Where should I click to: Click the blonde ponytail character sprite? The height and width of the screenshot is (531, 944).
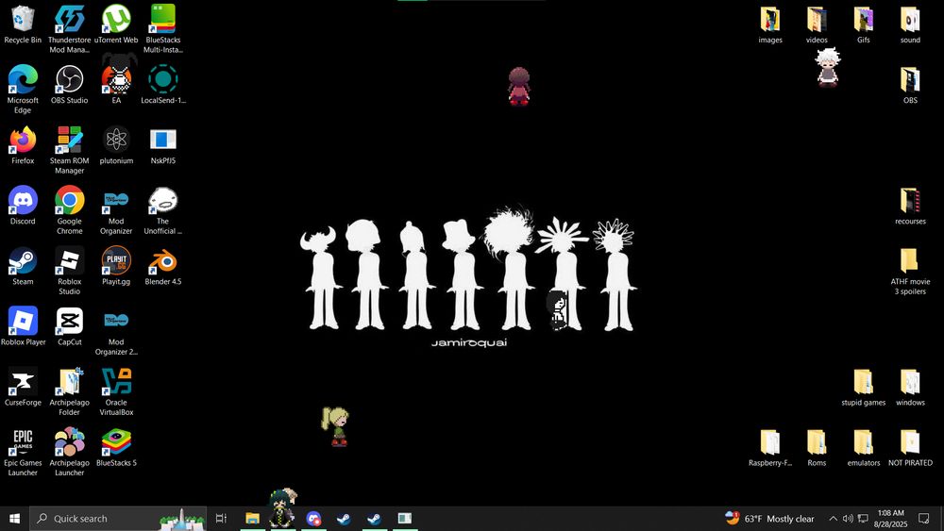(335, 425)
